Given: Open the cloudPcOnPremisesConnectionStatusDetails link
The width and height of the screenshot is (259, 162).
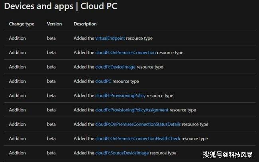Looking at the screenshot, I should click(x=138, y=125).
